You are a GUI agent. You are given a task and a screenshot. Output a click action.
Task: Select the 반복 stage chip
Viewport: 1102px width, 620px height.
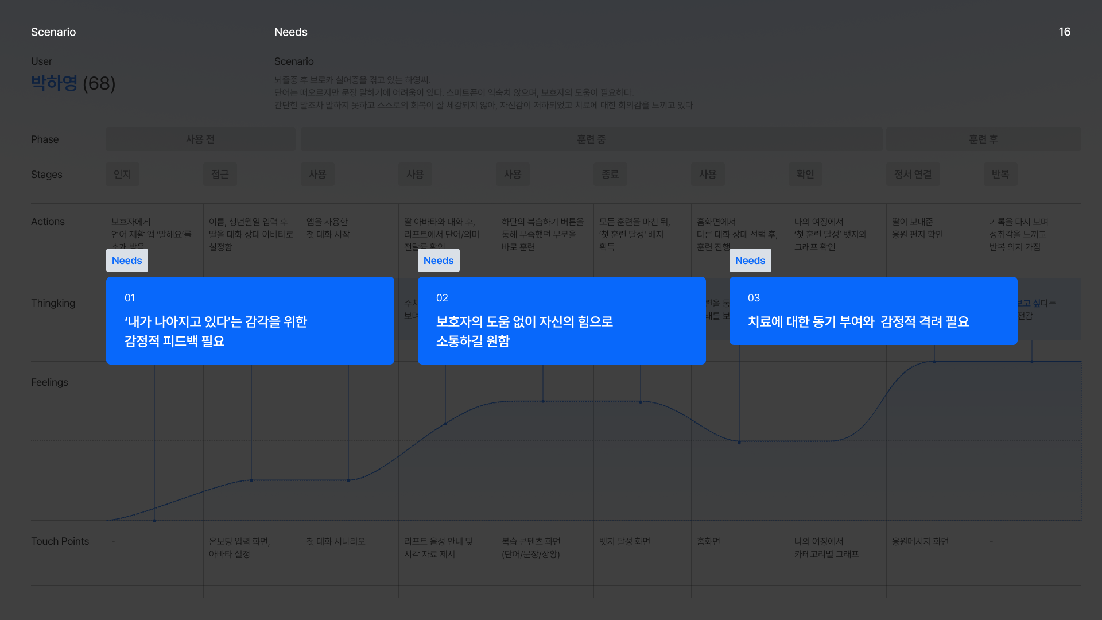point(1000,175)
